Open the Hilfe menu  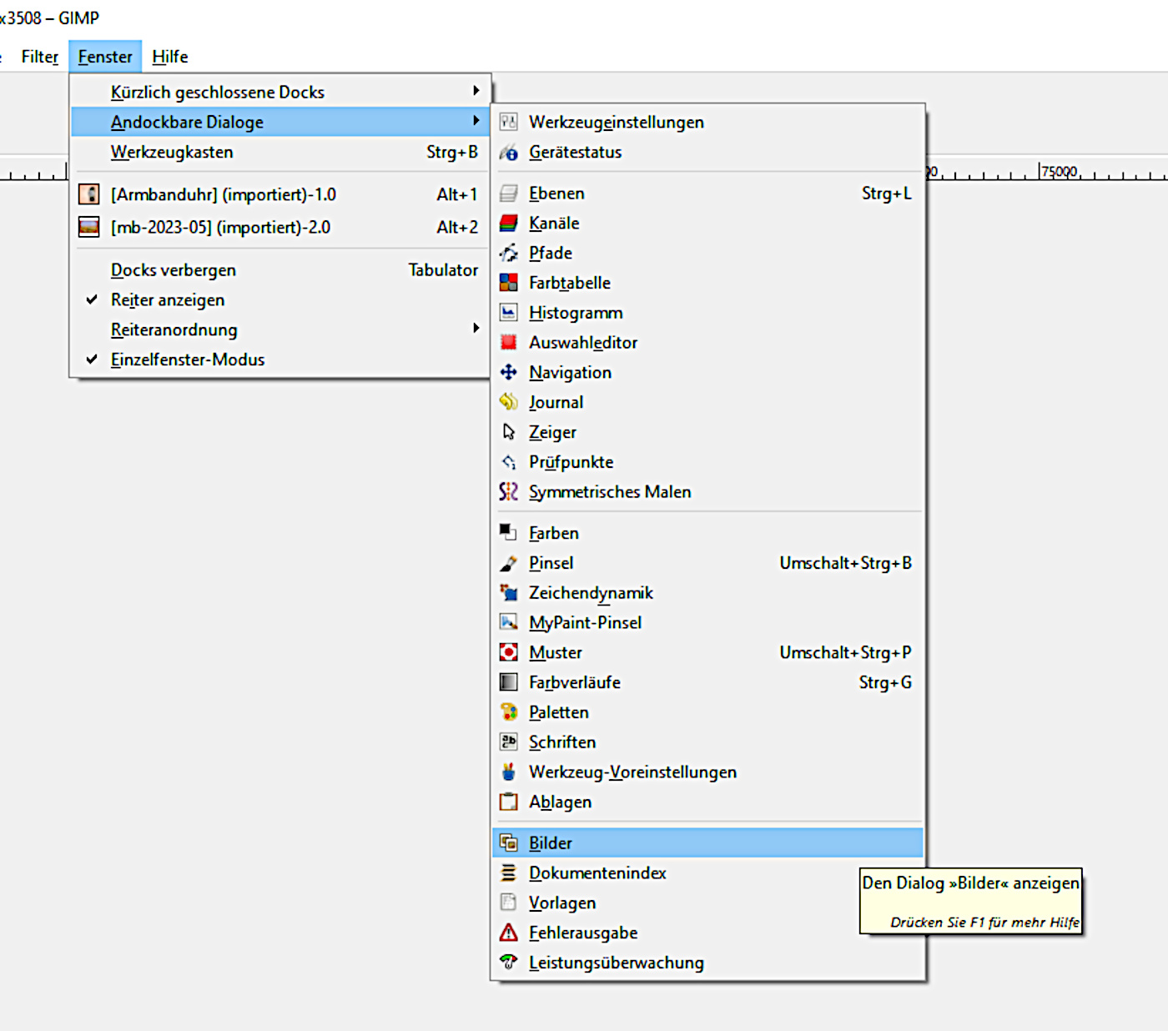(x=170, y=57)
